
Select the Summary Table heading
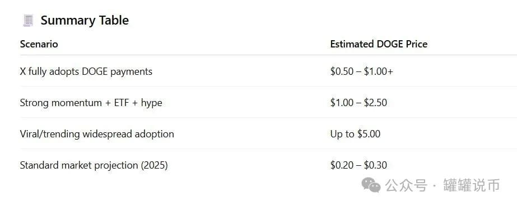tap(85, 21)
